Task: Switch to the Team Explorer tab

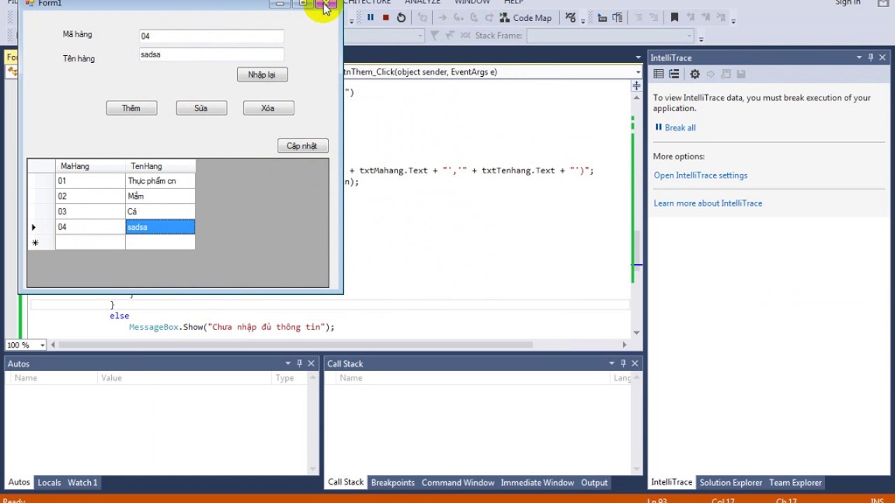Action: point(795,482)
